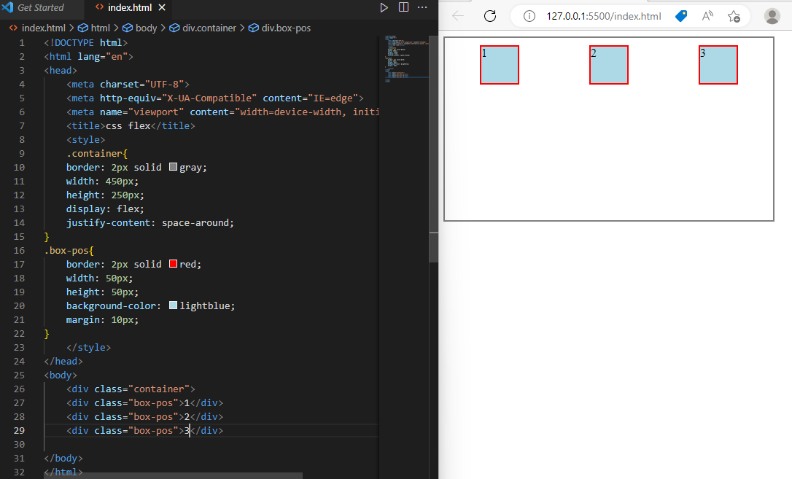Click div.container in the breadcrumb
Viewport: 792px width, 479px height.
[x=209, y=28]
